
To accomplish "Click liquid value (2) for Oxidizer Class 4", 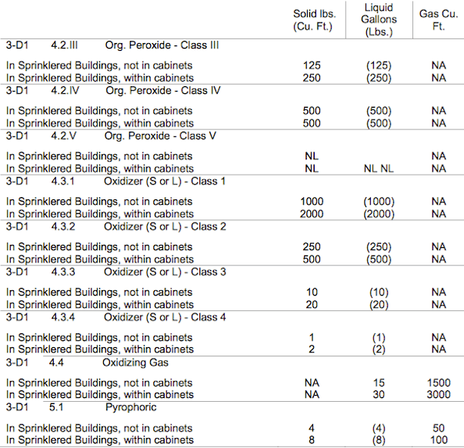I will [x=379, y=349].
